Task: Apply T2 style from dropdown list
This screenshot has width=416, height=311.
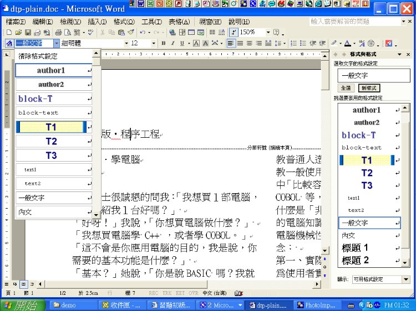Action: pos(54,141)
